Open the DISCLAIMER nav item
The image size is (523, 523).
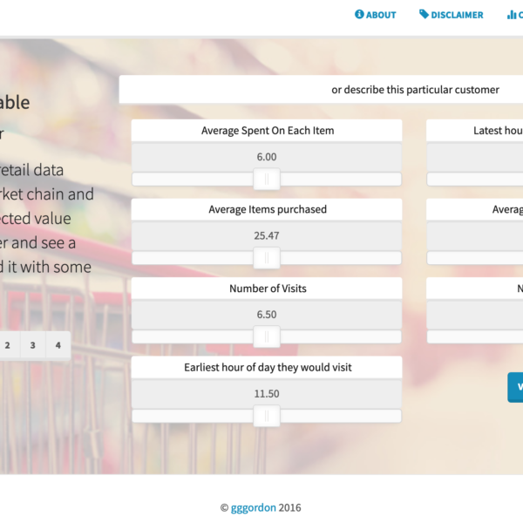pyautogui.click(x=457, y=15)
